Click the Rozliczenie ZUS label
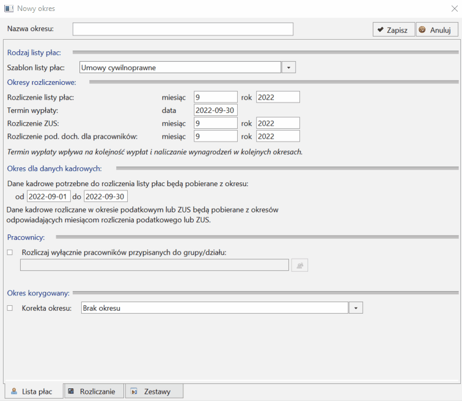462x401 pixels. (x=33, y=123)
